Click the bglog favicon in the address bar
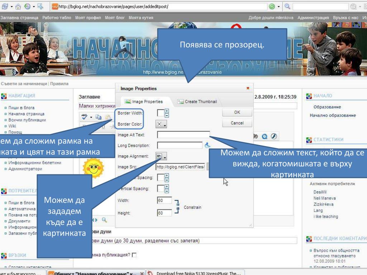367x275 pixels. (x=55, y=6)
